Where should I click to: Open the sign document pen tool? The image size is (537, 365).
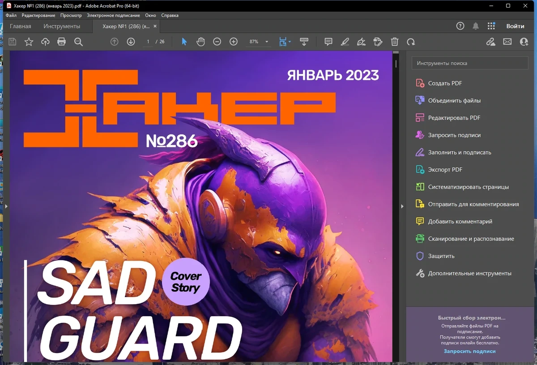point(361,42)
